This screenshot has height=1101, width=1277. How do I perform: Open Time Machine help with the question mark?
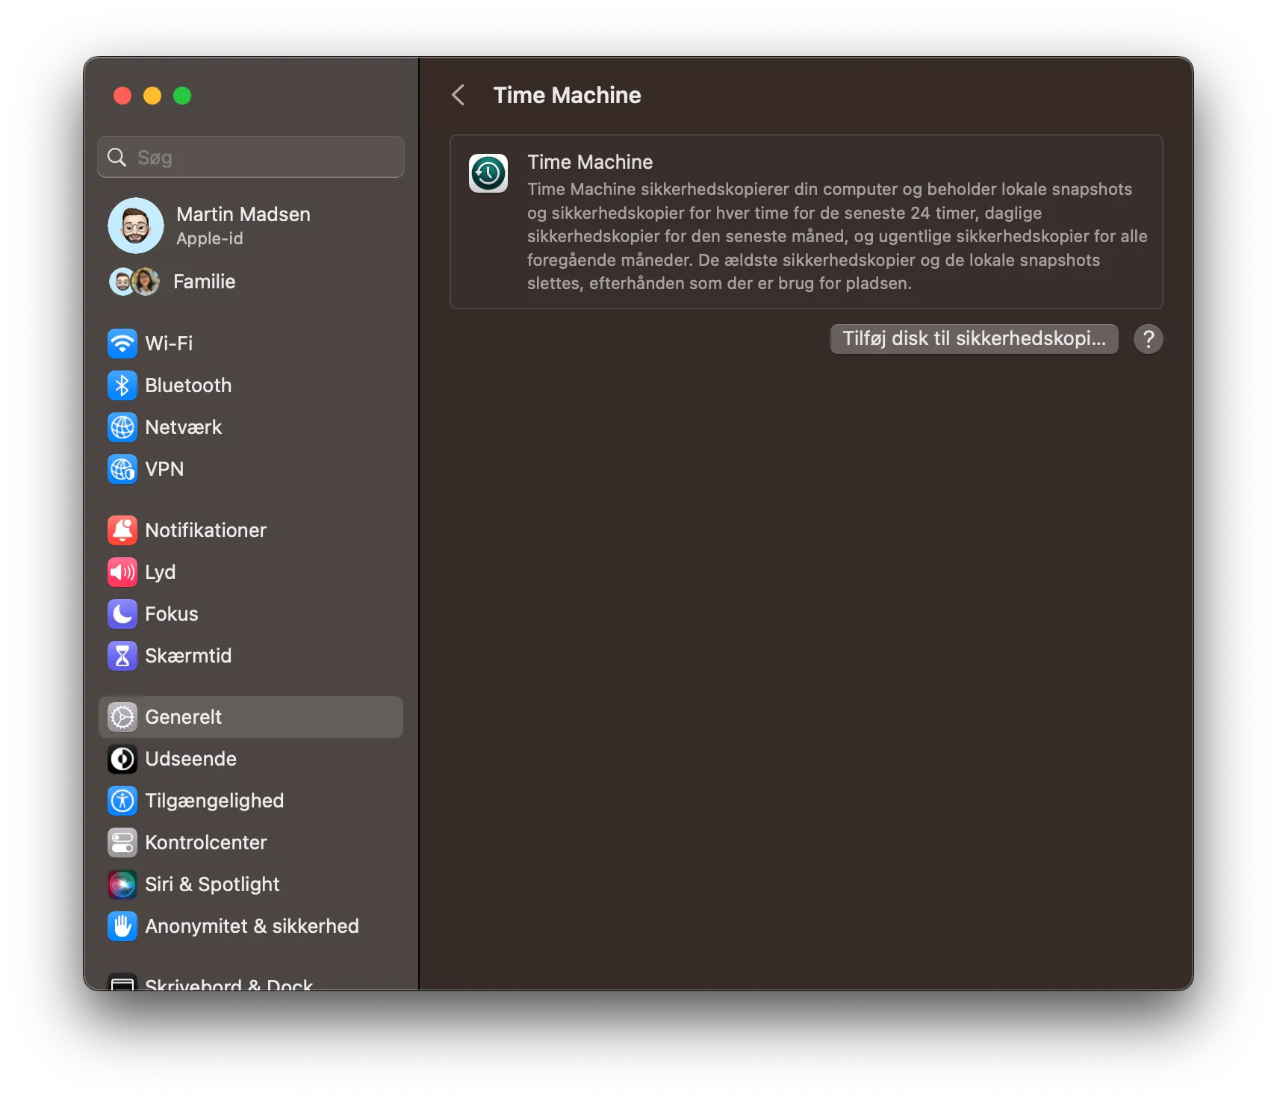coord(1148,338)
